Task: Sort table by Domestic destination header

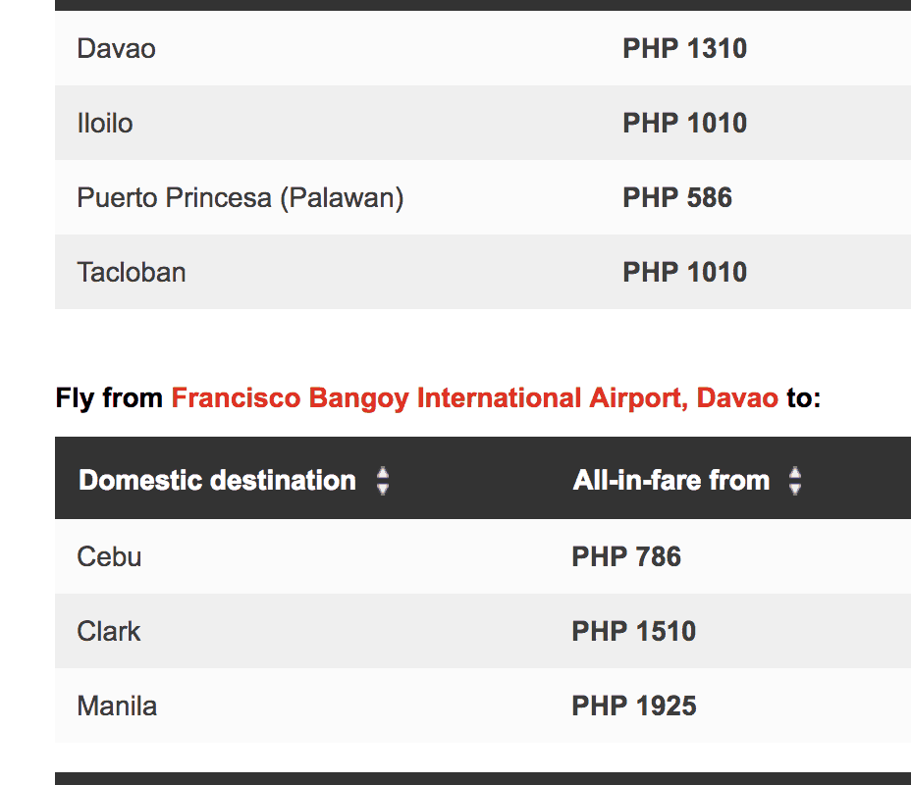Action: point(217,481)
